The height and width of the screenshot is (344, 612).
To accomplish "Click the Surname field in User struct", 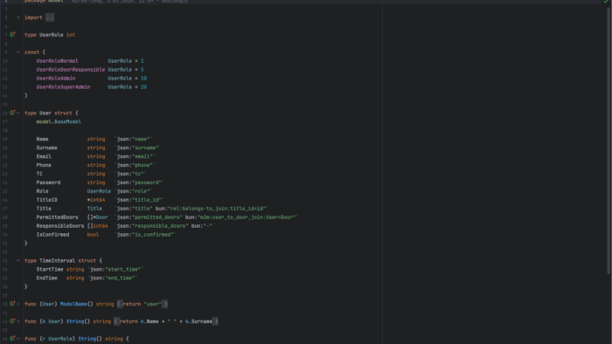I will [x=47, y=148].
